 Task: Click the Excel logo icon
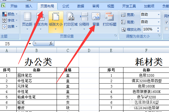(x=3, y=5)
